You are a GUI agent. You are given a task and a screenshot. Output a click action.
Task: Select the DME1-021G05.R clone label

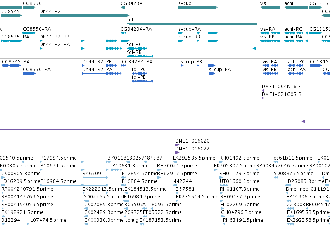click(x=282, y=94)
